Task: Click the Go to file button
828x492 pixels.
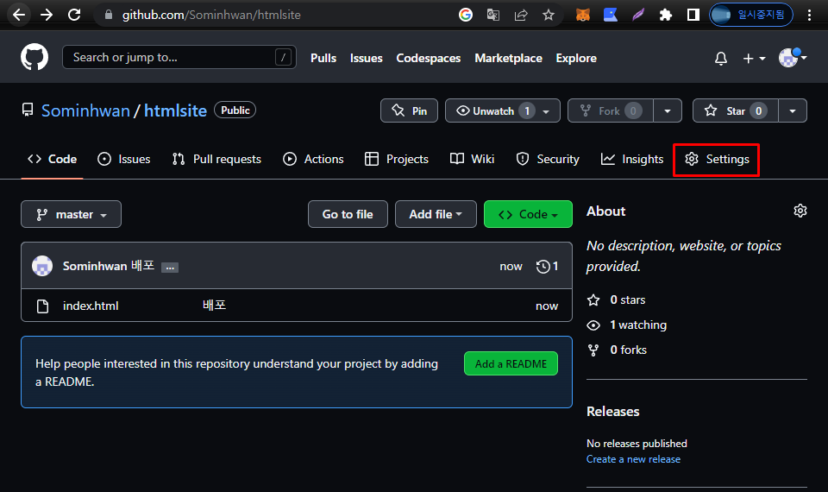Action: pyautogui.click(x=348, y=214)
